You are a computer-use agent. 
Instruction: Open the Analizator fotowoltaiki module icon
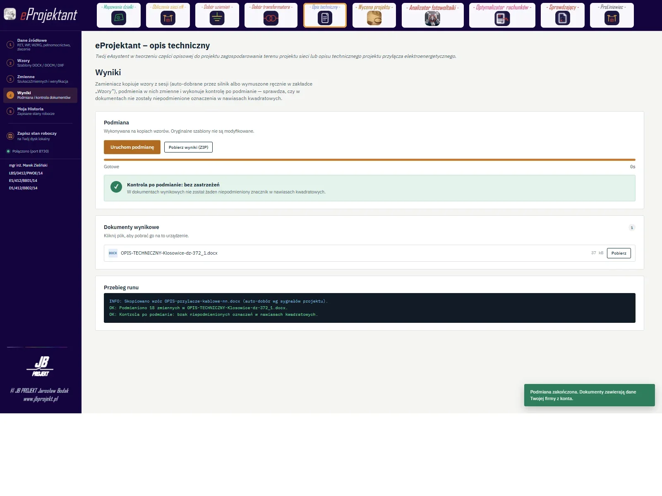[432, 18]
